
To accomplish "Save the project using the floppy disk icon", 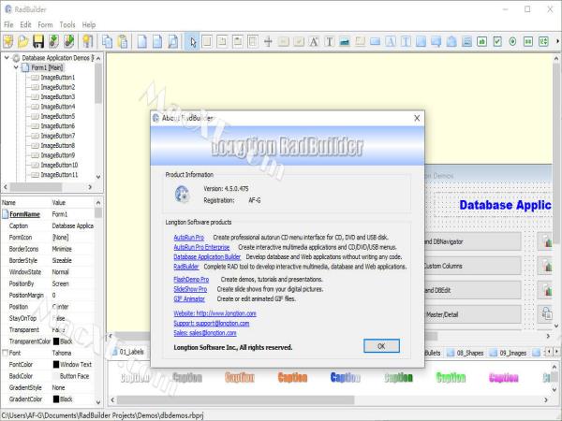I will point(38,41).
